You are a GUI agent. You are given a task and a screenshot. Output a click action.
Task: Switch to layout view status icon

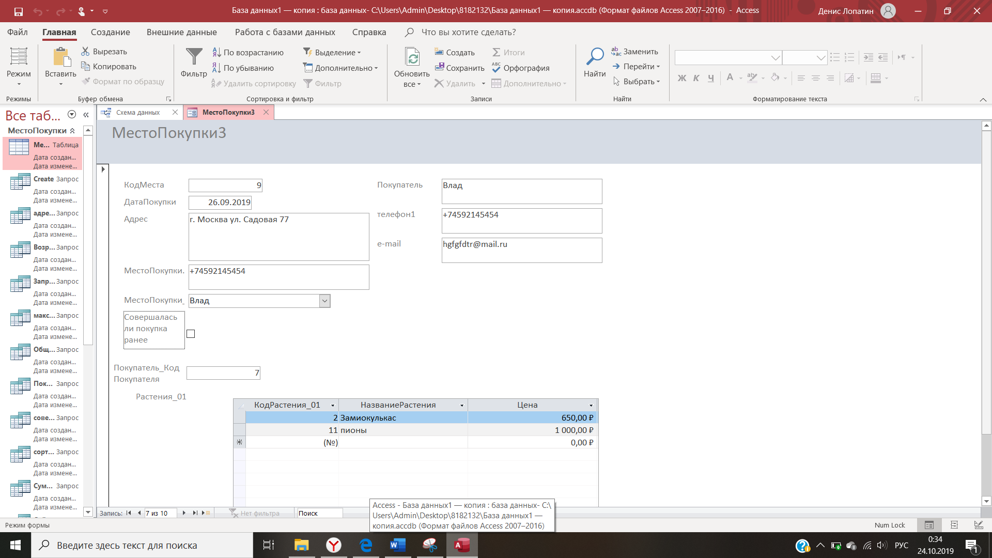pyautogui.click(x=954, y=525)
